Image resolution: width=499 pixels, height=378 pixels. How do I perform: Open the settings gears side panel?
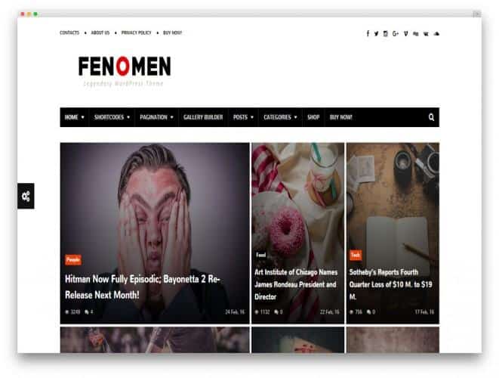26,196
